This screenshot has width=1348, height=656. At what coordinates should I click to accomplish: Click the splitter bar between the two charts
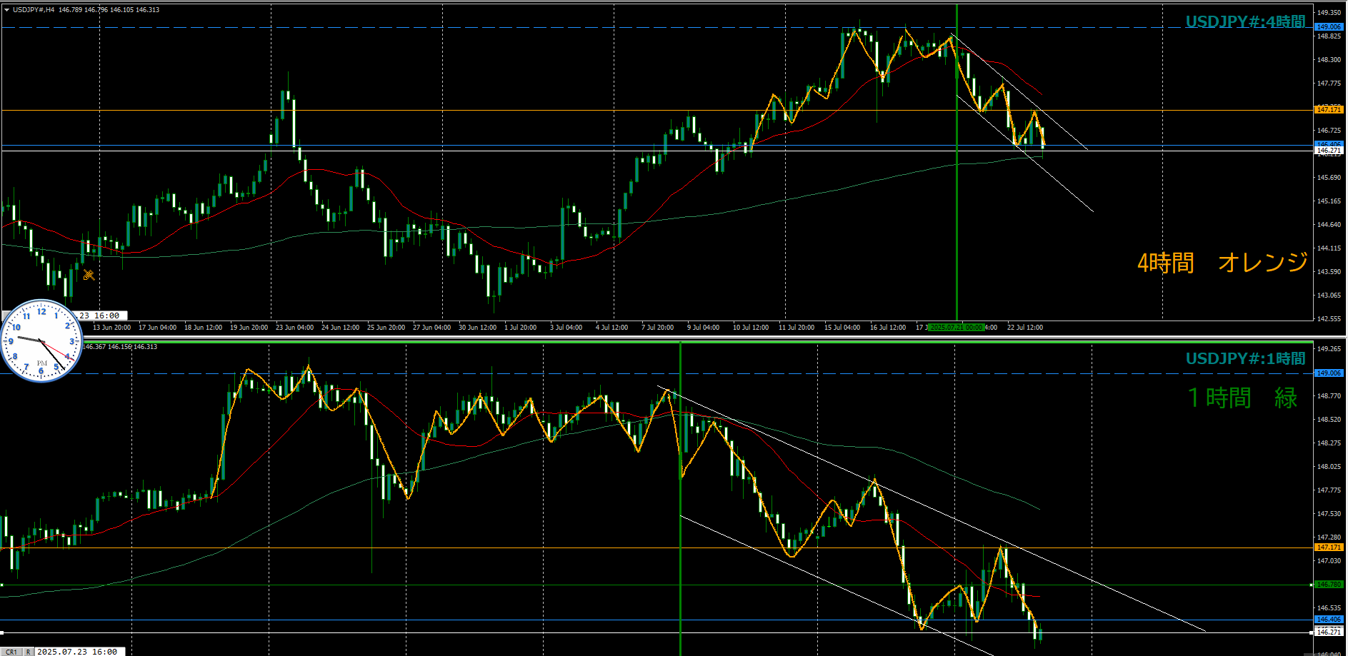[671, 337]
